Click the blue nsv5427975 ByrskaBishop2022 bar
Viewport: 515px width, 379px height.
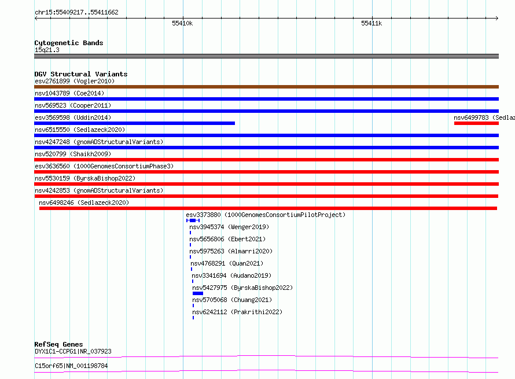tap(198, 293)
